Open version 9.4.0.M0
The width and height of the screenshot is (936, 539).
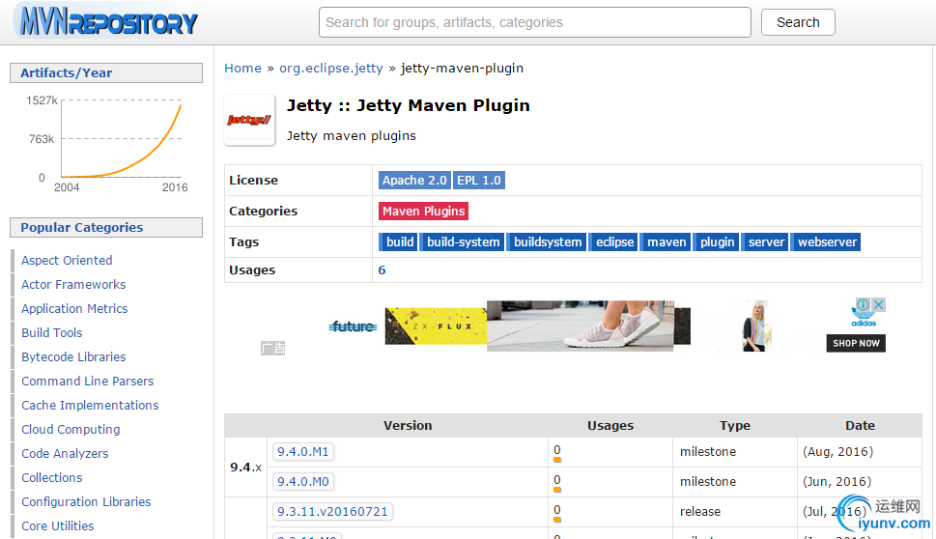coord(302,482)
